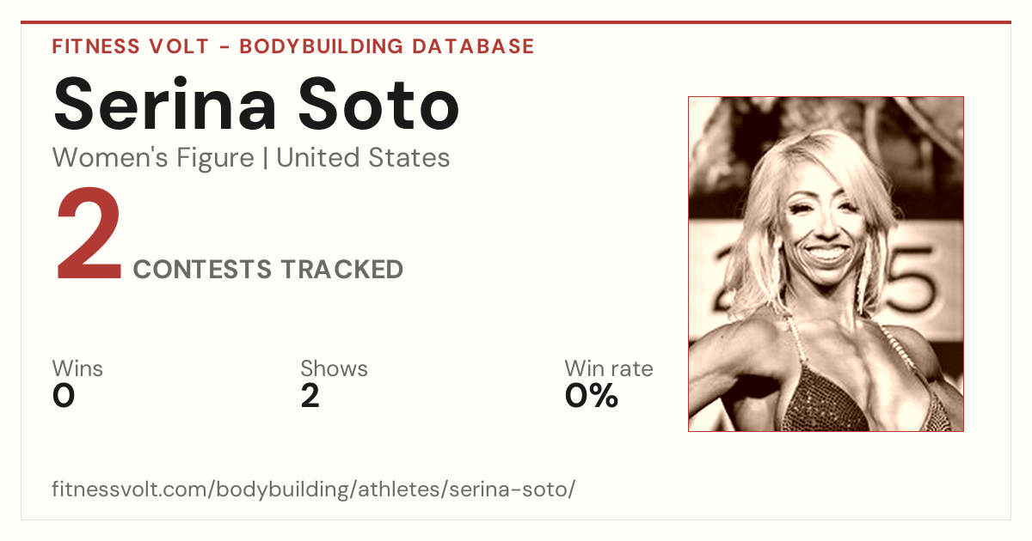Click the Soto surname in heading
The width and height of the screenshot is (1032, 541).
coord(381,103)
